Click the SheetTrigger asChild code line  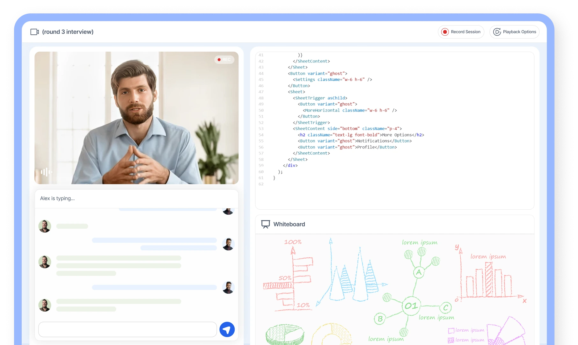point(320,98)
